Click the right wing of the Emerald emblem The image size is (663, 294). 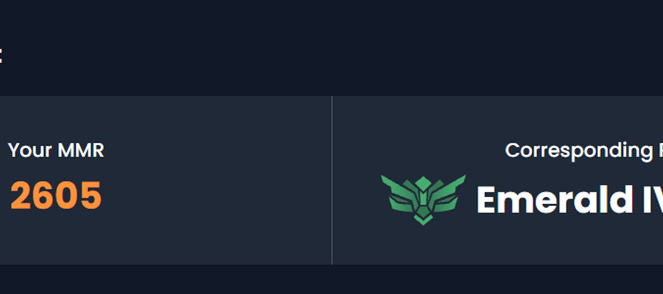[x=450, y=192]
